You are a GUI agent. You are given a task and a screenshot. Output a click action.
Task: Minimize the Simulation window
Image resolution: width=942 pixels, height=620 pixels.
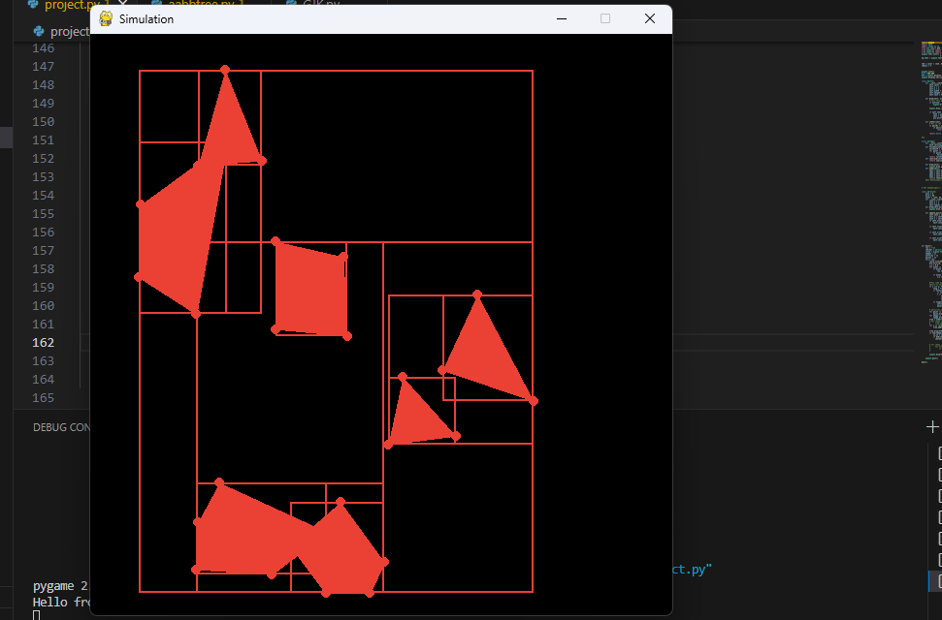click(x=562, y=18)
